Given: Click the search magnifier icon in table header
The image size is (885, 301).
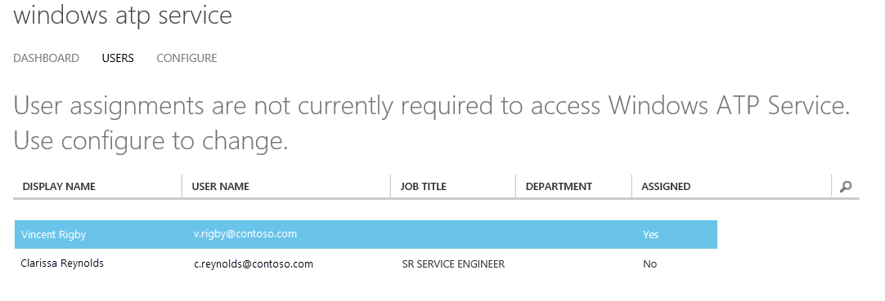Looking at the screenshot, I should coord(845,186).
